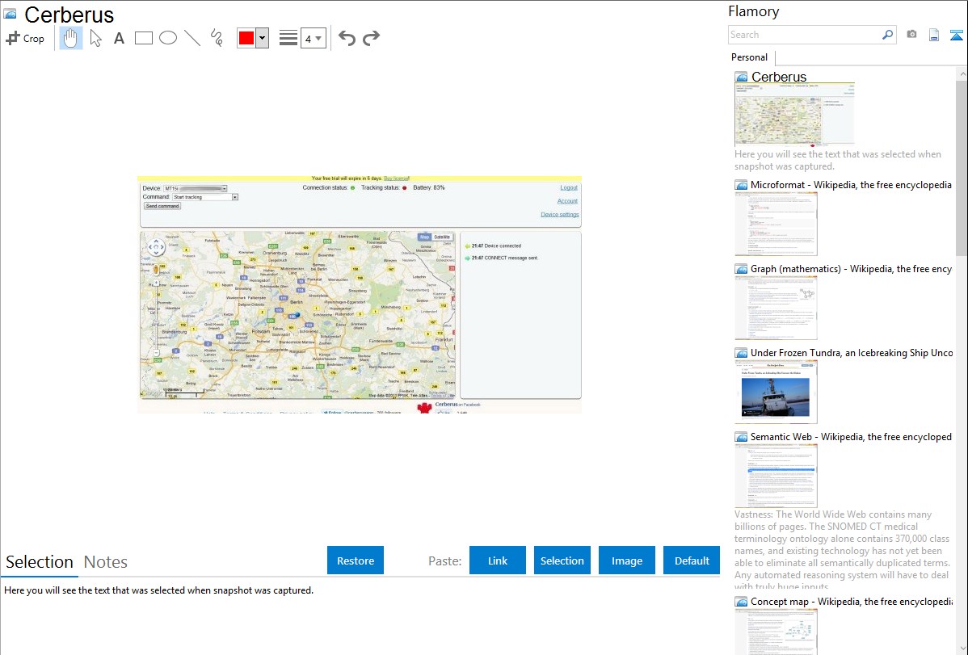
Task: Click the blue collapse panel icon
Action: 956,35
